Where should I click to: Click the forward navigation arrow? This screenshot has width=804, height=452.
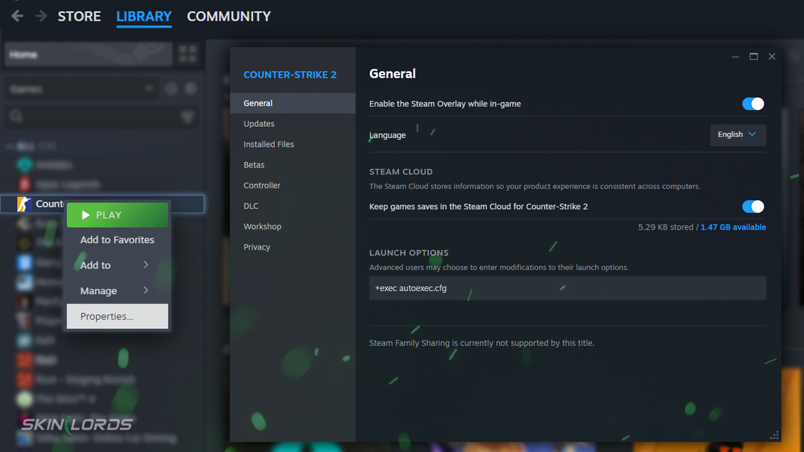coord(41,16)
